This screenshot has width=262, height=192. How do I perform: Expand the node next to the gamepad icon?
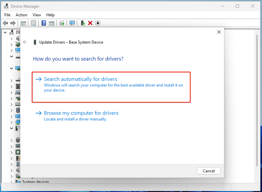tap(11, 93)
